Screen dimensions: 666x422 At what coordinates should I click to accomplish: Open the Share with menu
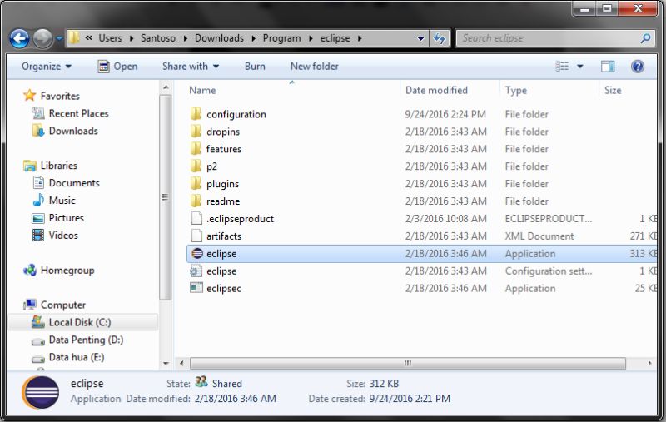tap(191, 67)
